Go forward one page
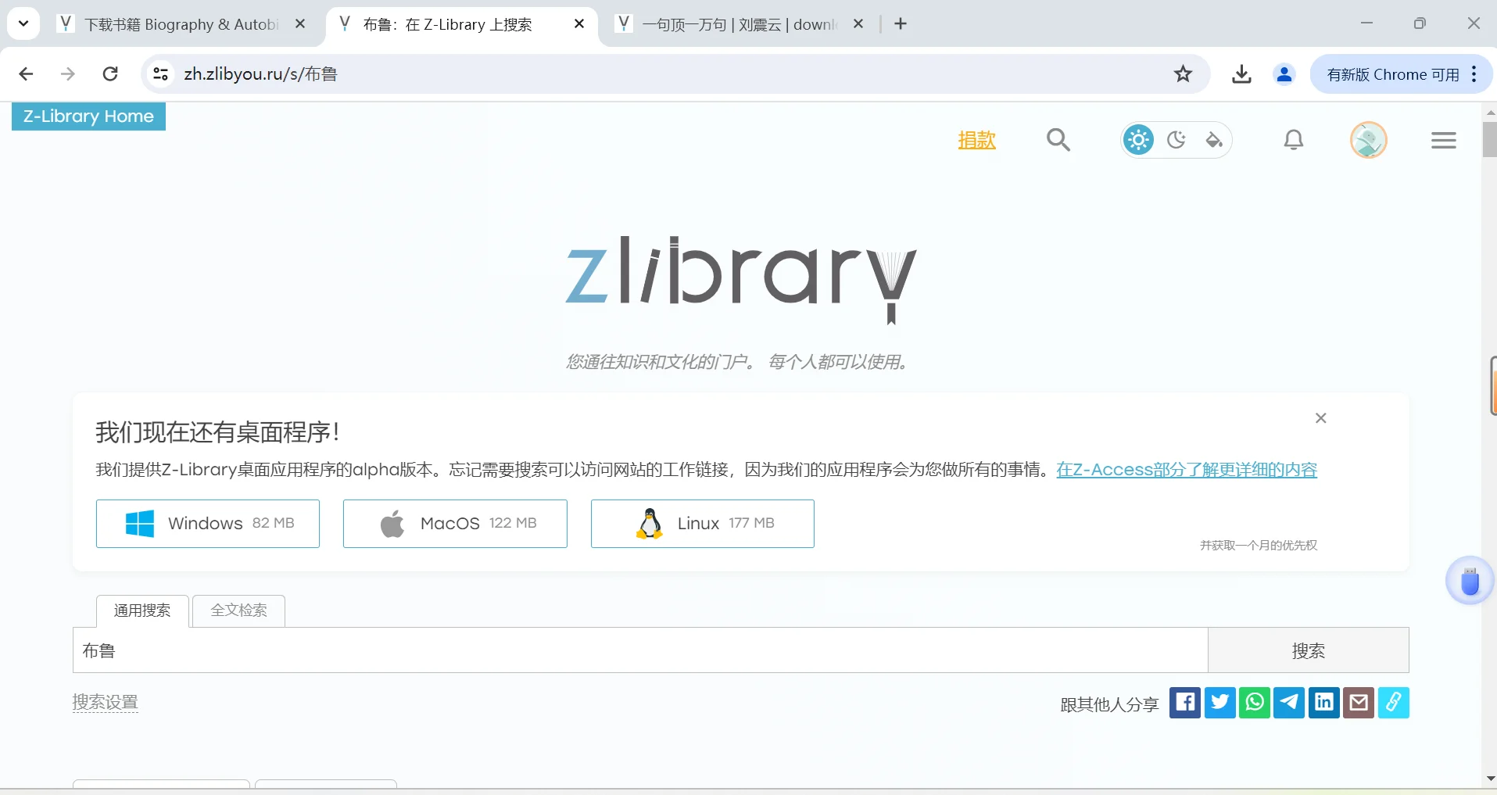Screen dimensions: 1497x795 [68, 74]
